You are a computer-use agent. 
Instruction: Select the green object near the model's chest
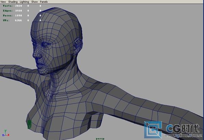[29, 124]
